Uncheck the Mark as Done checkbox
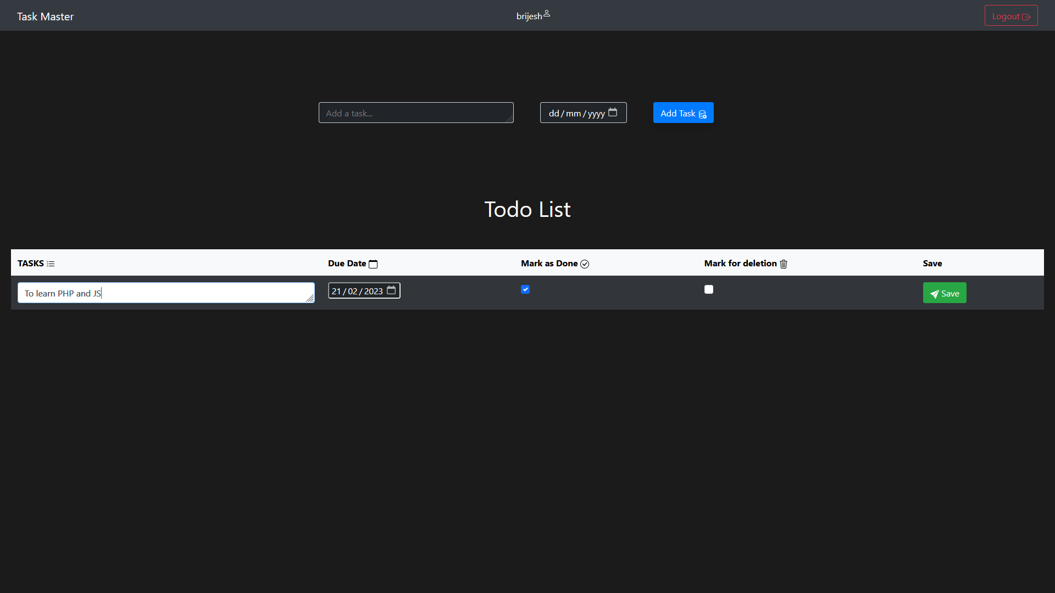This screenshot has height=593, width=1055. tap(525, 289)
